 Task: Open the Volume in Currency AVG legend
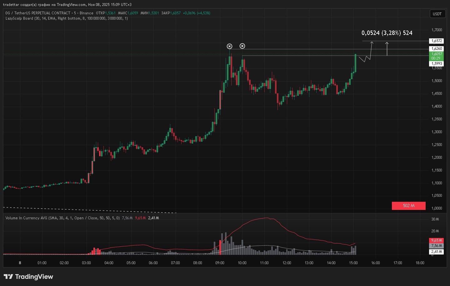tap(62, 218)
